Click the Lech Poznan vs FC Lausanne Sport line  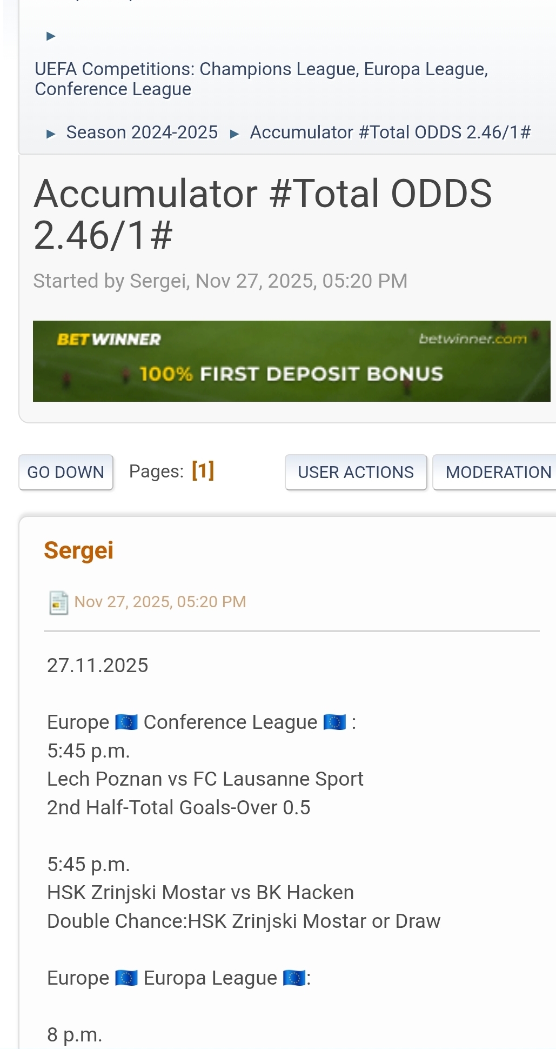(205, 779)
